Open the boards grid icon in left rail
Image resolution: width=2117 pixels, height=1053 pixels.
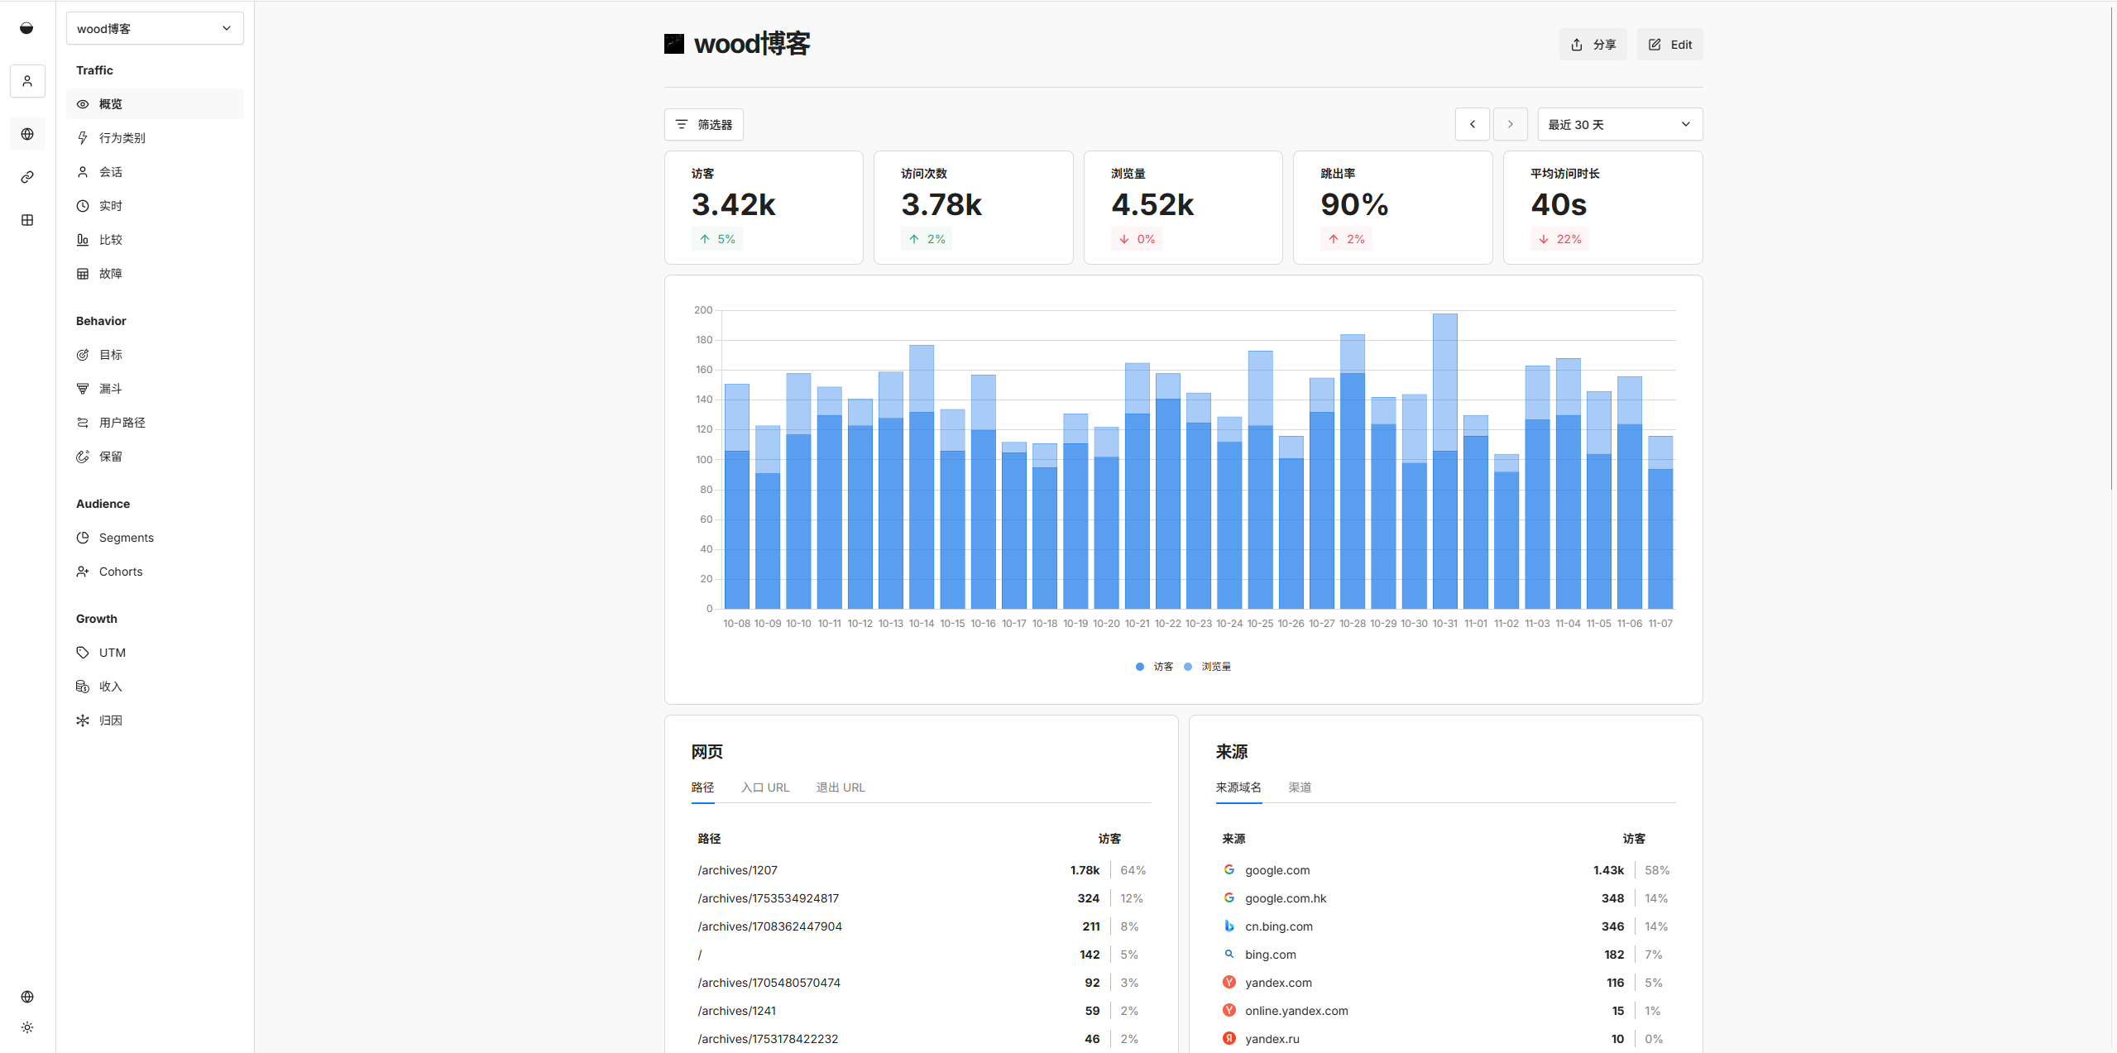tap(27, 220)
